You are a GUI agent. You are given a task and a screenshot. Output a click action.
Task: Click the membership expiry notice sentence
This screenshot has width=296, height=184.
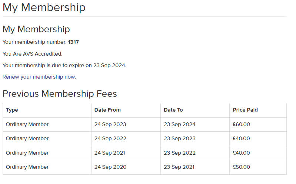[x=64, y=65]
